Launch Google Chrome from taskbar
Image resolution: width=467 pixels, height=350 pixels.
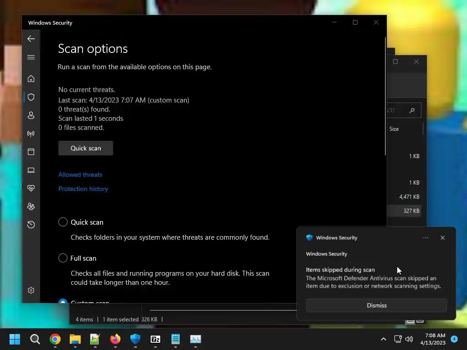coord(55,339)
